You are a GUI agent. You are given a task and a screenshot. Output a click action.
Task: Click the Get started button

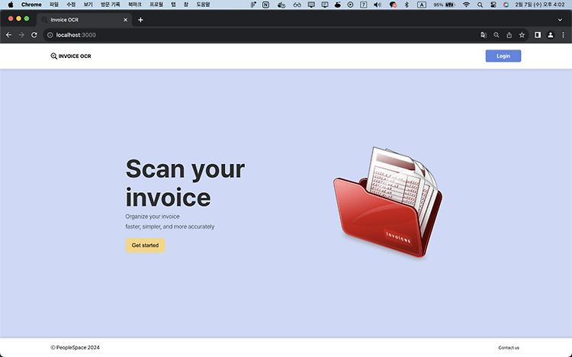145,246
